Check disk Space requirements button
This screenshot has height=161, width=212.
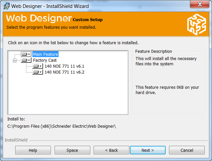(72, 150)
